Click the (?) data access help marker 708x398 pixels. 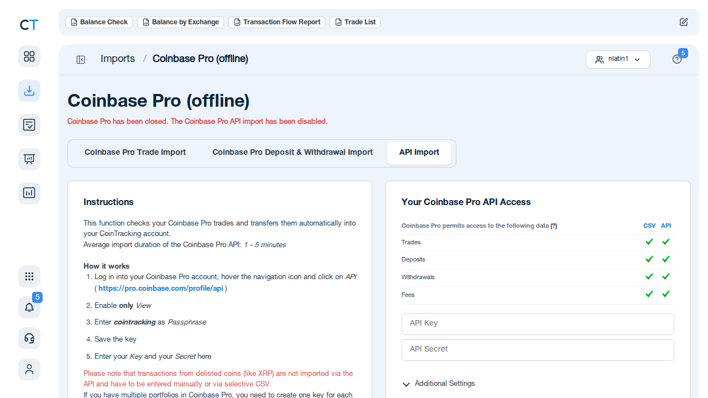pyautogui.click(x=554, y=226)
